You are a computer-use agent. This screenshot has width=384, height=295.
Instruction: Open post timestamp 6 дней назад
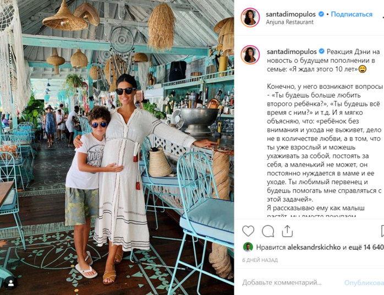(x=260, y=260)
